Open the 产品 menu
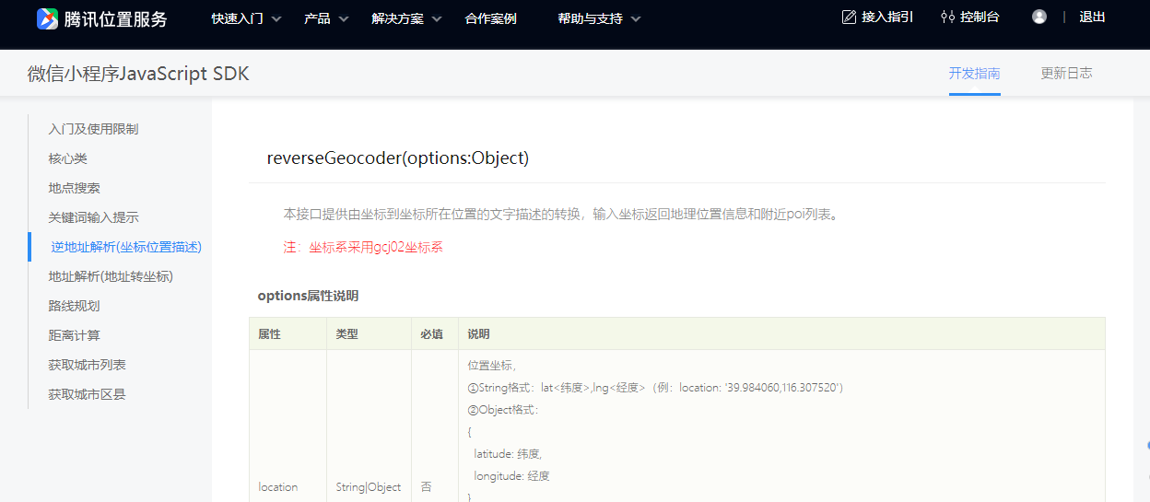Image resolution: width=1150 pixels, height=502 pixels. 317,18
